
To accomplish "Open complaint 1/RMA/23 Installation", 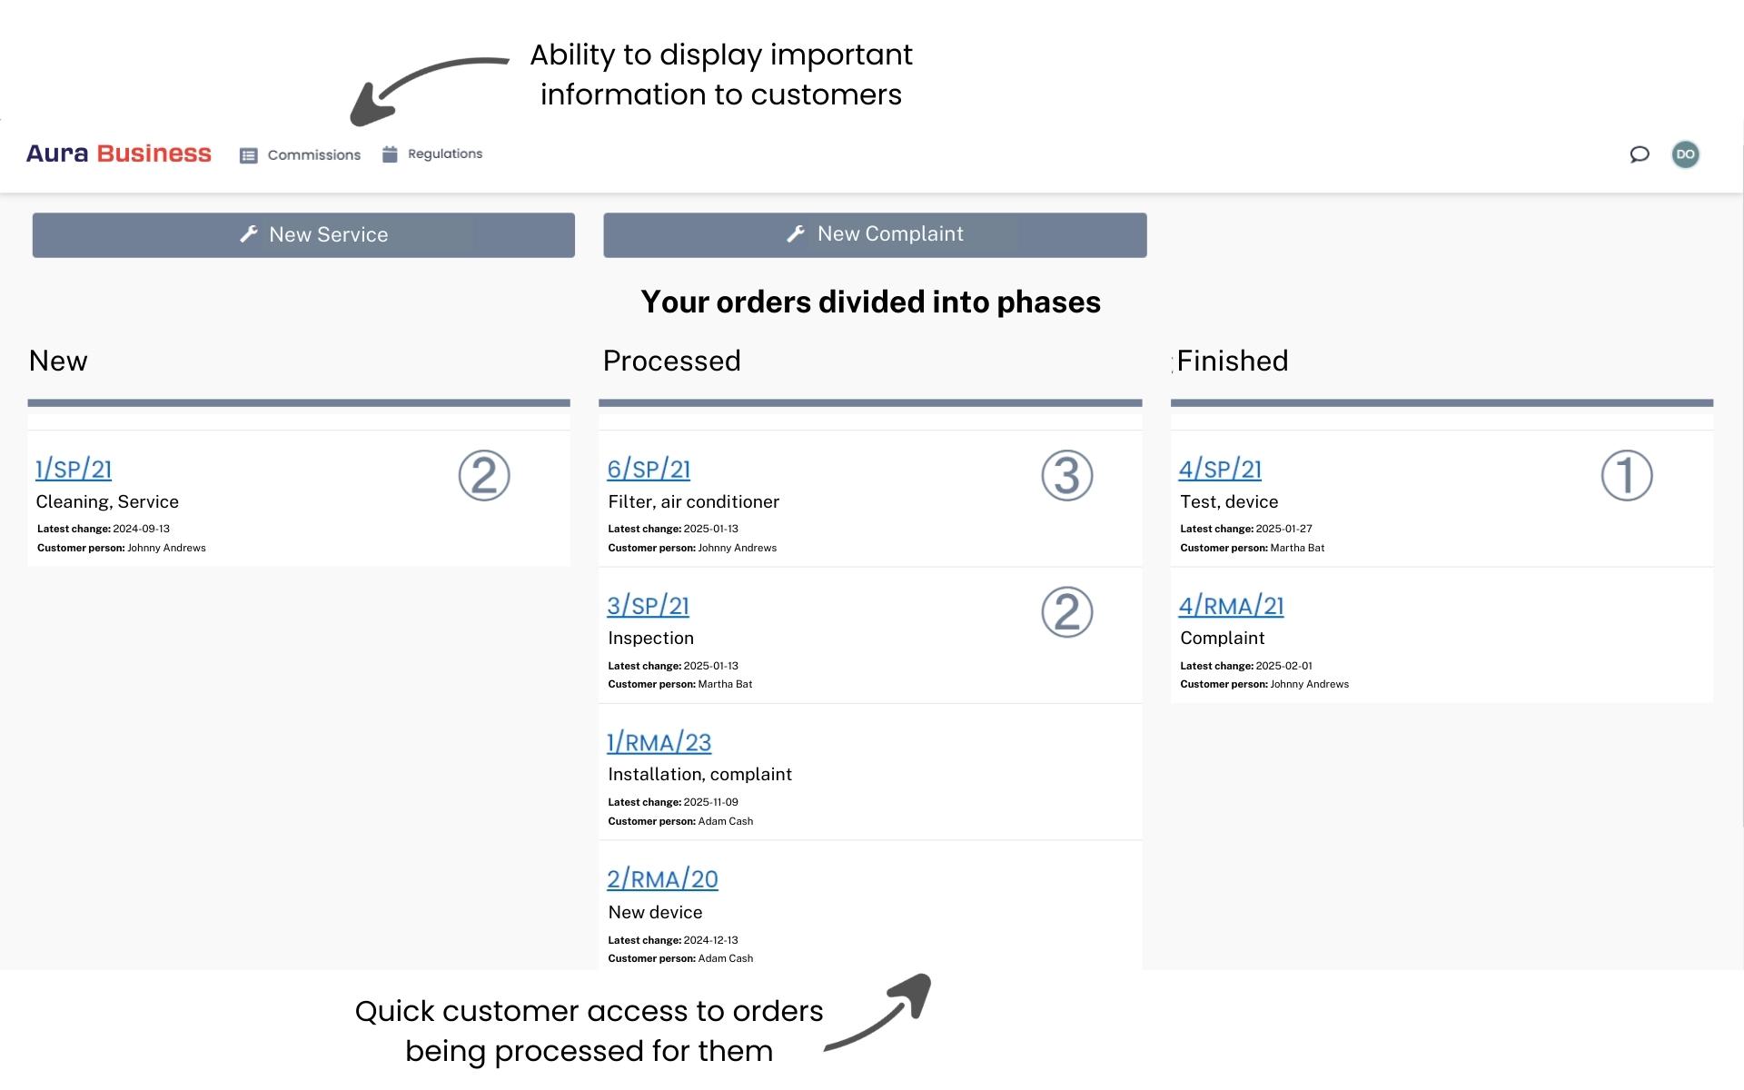I will coord(659,742).
